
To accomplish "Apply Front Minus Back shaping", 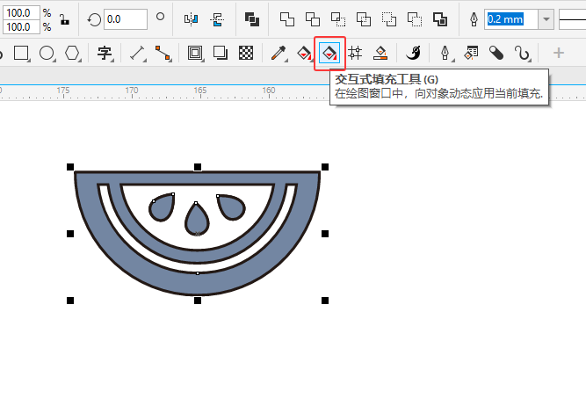I will [388, 18].
